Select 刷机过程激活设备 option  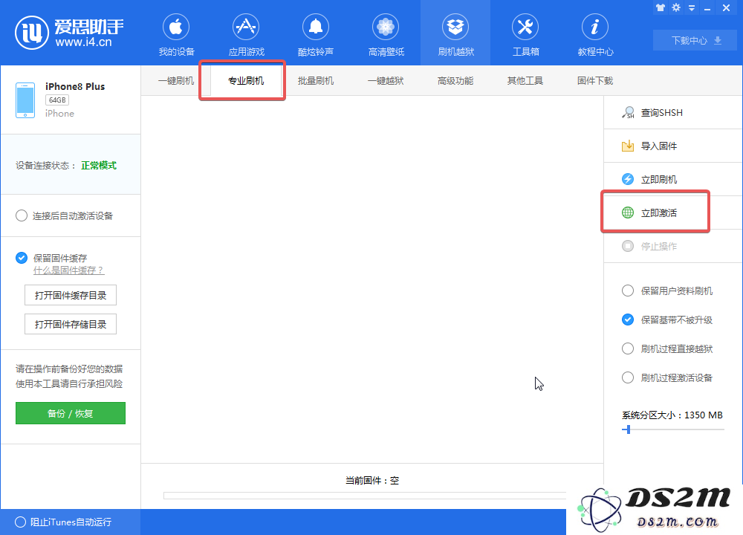point(628,377)
